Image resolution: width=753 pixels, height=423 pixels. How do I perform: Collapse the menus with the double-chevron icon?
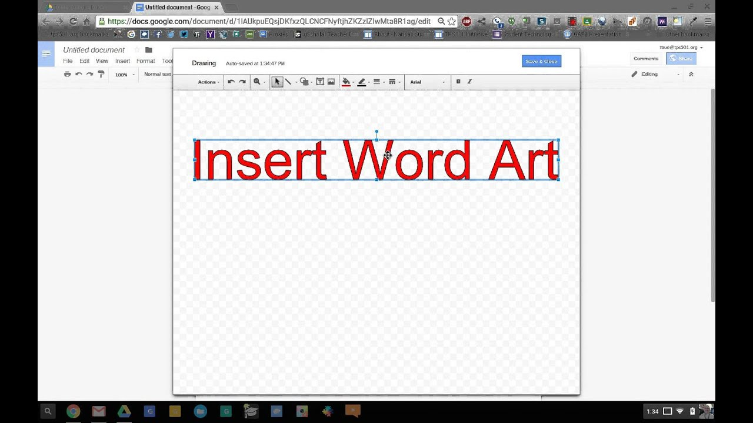coord(691,75)
